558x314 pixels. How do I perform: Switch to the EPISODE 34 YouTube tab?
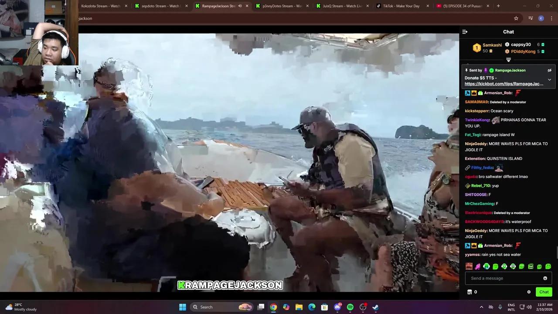click(463, 6)
